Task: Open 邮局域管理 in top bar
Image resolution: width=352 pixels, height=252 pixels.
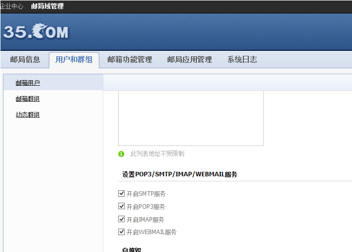Action: (x=47, y=6)
